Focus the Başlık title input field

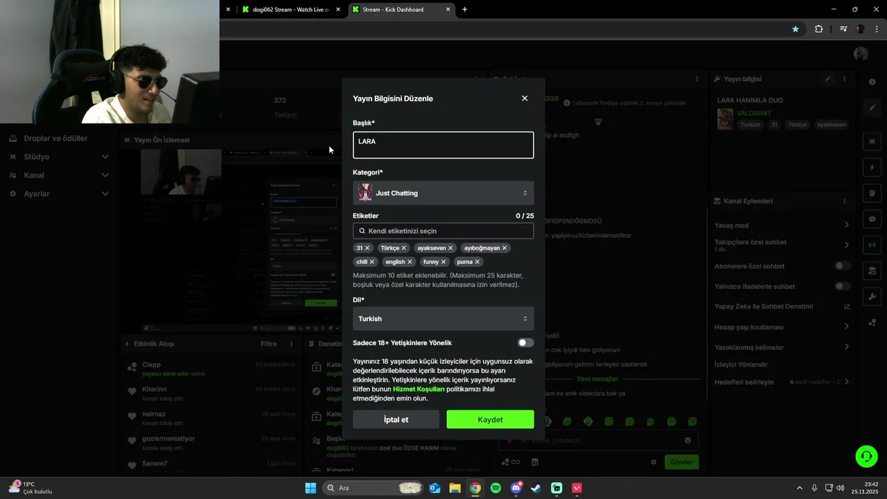(x=443, y=145)
